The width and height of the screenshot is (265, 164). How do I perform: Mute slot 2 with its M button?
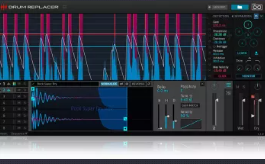(19, 90)
